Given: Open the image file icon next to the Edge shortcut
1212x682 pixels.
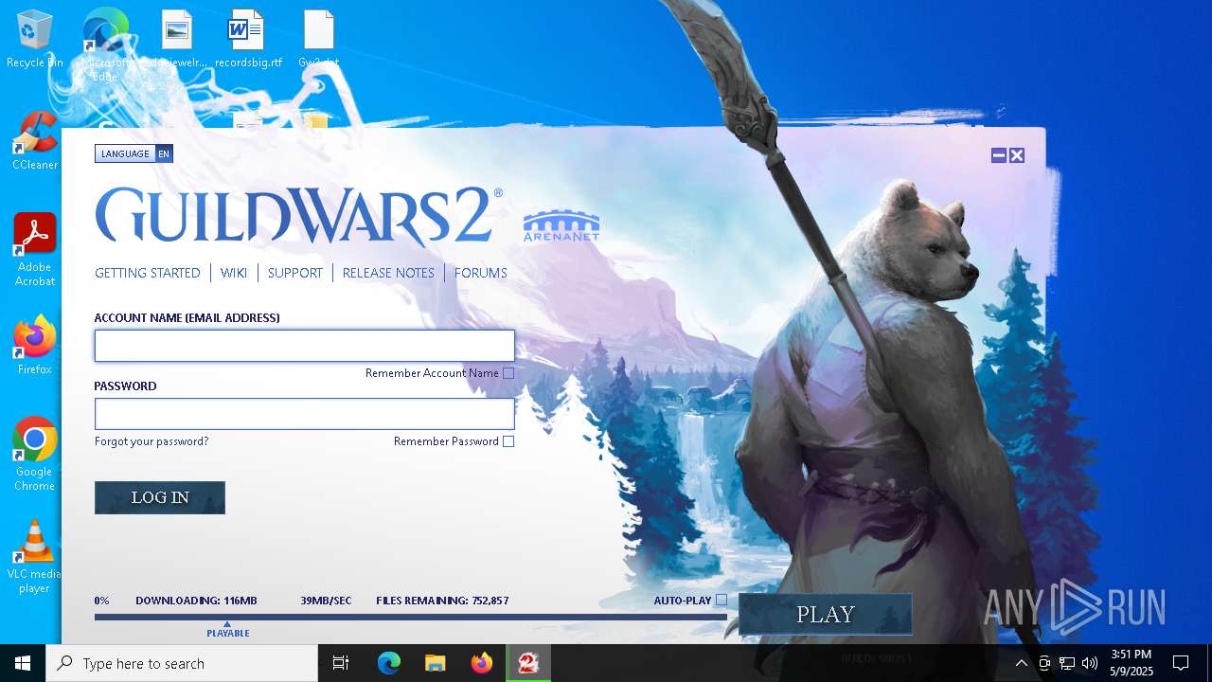Looking at the screenshot, I should (x=177, y=40).
